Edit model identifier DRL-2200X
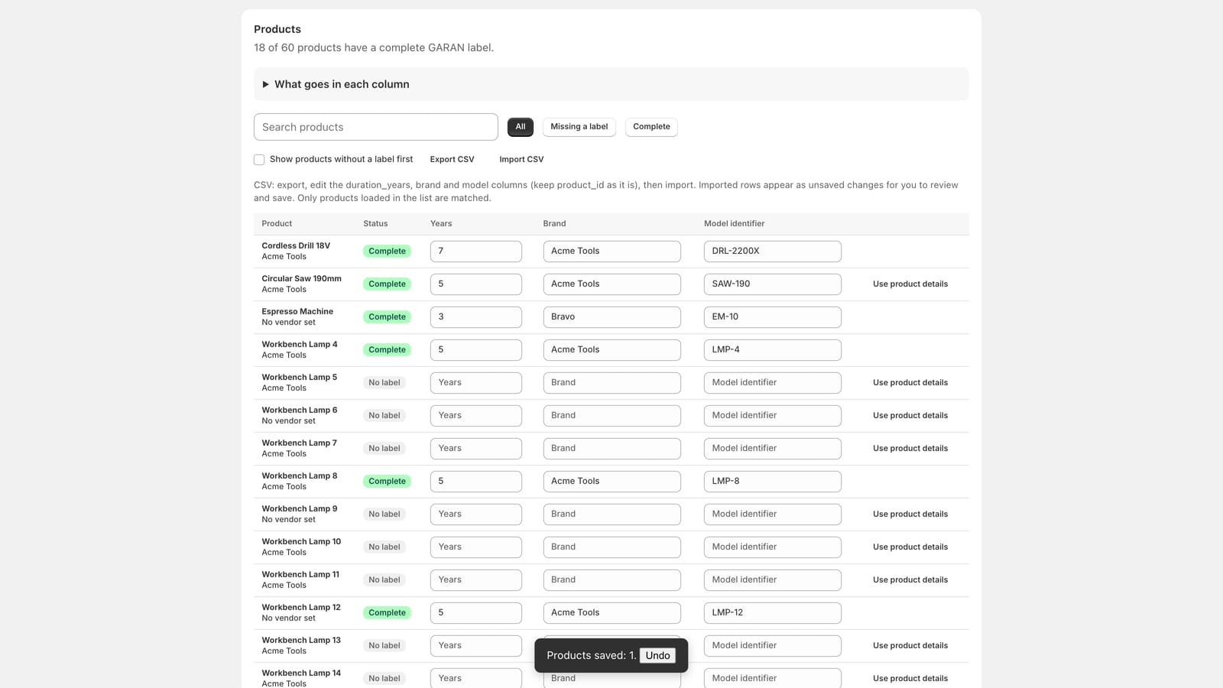The image size is (1223, 688). (772, 252)
